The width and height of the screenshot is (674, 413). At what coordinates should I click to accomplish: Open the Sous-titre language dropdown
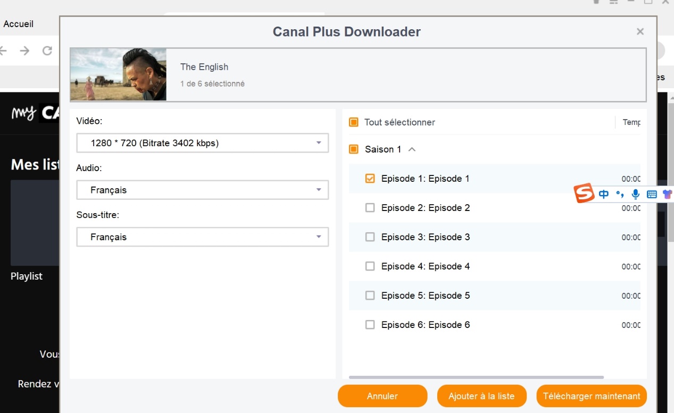coord(203,237)
